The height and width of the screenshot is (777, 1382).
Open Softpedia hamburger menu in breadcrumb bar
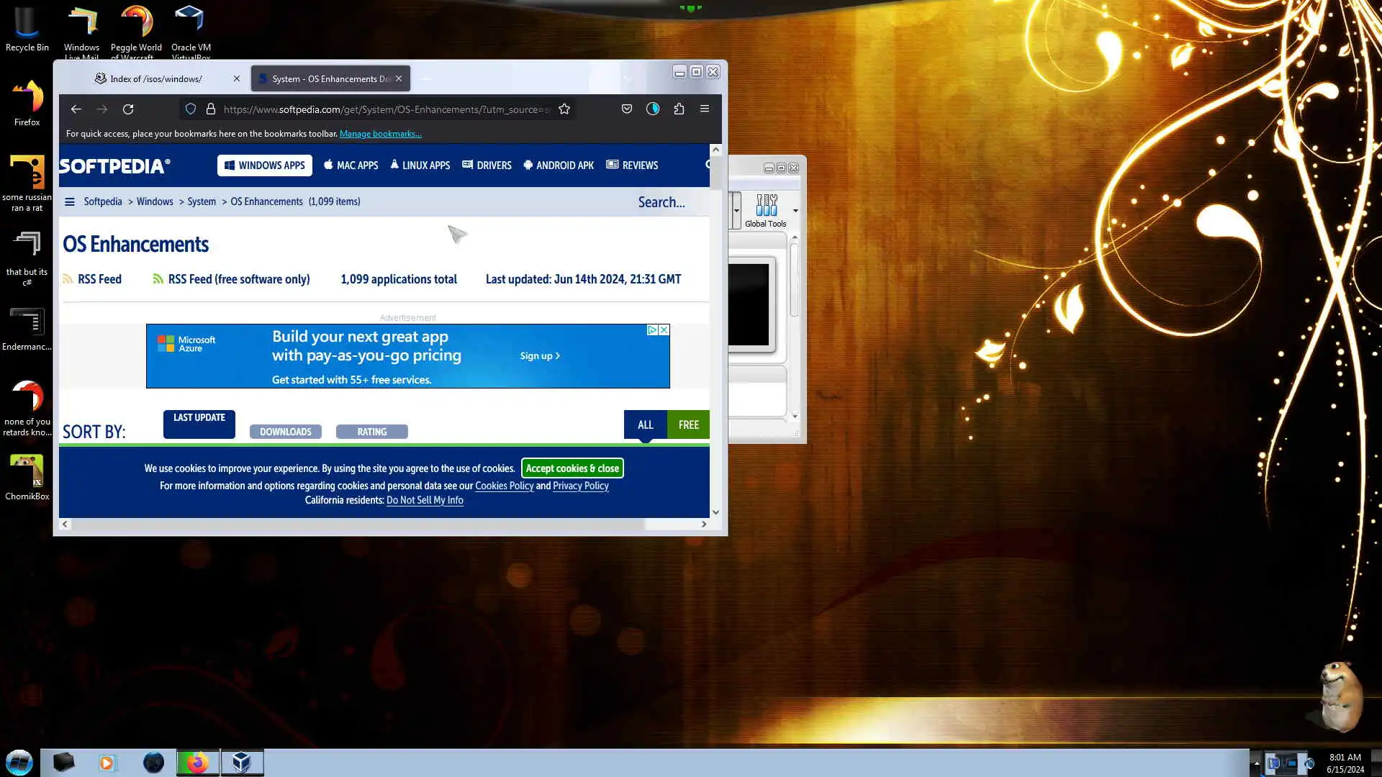point(70,202)
